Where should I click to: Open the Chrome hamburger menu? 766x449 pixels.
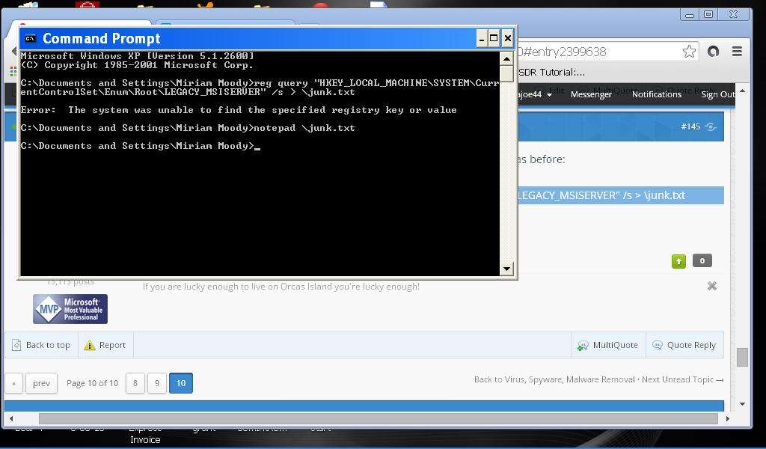pos(737,52)
